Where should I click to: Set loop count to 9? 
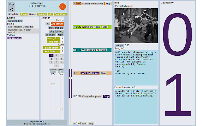point(62,62)
